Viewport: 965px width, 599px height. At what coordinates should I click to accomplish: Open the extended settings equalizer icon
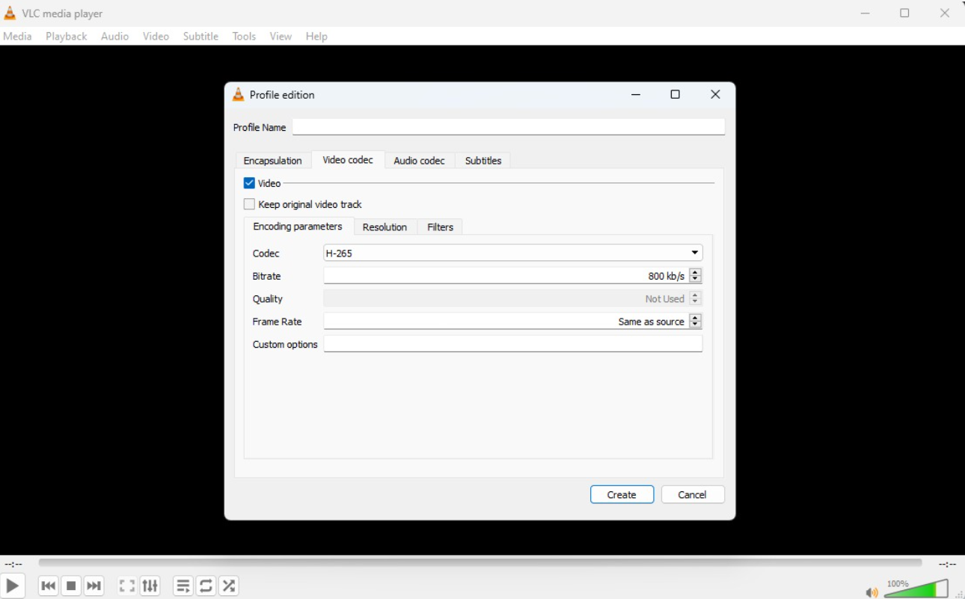(150, 586)
